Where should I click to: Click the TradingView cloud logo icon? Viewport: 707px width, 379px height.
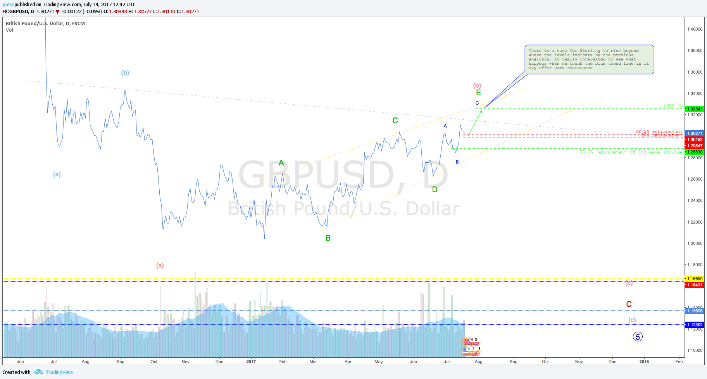pyautogui.click(x=38, y=372)
